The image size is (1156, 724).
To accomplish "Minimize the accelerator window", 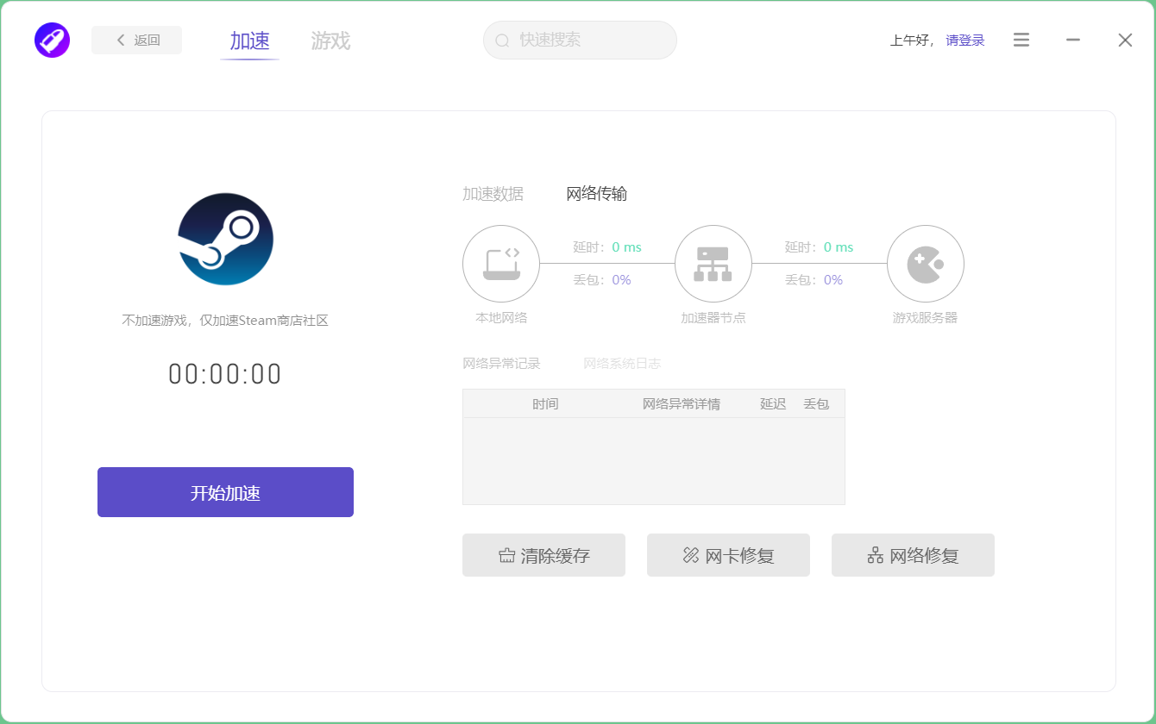I will pyautogui.click(x=1073, y=40).
